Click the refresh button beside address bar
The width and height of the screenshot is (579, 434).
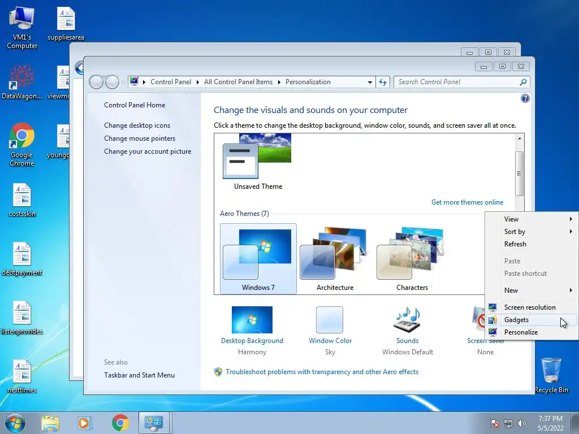pos(383,82)
